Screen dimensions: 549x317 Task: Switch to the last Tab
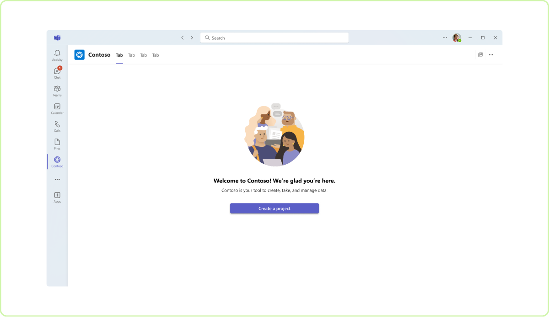coord(156,55)
